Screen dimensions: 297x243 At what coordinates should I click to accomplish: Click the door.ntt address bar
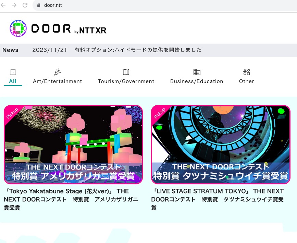(165, 5)
